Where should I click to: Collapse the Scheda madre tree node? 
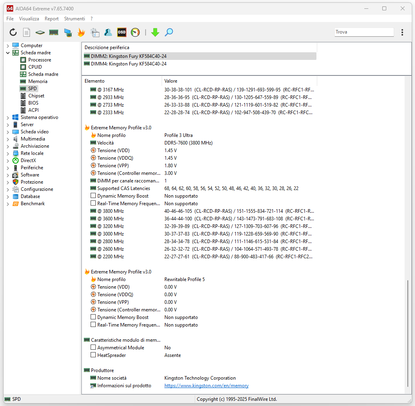(8, 53)
